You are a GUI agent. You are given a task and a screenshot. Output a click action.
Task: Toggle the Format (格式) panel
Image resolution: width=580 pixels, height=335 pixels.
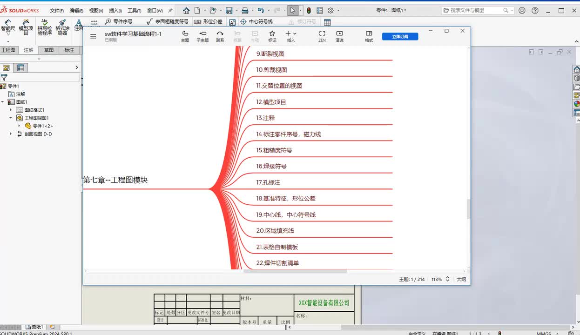coord(369,36)
